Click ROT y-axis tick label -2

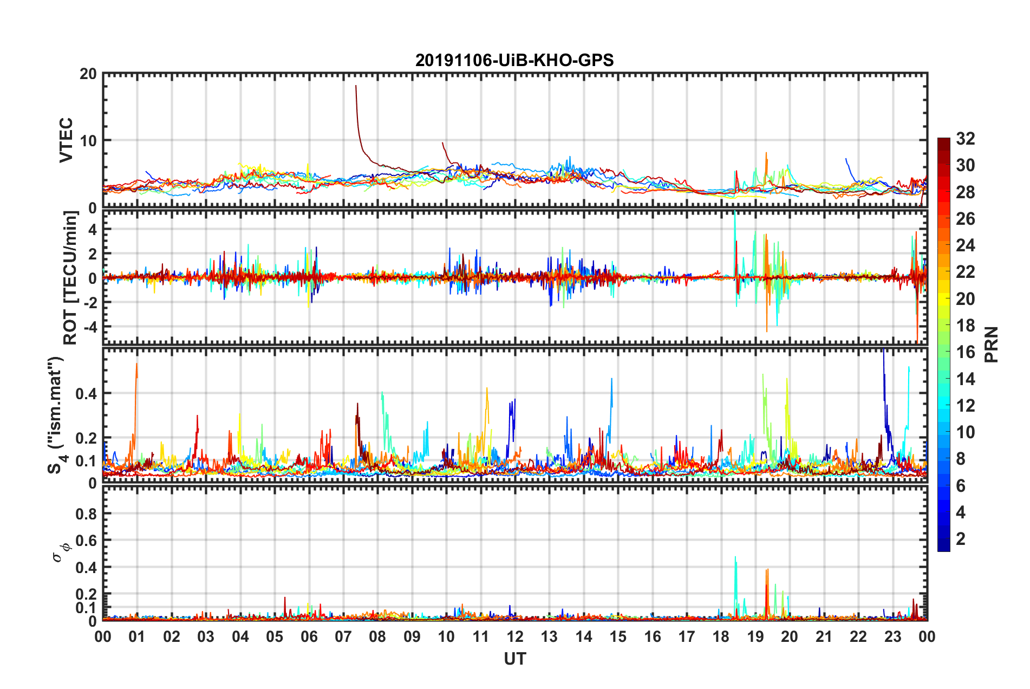tap(92, 302)
